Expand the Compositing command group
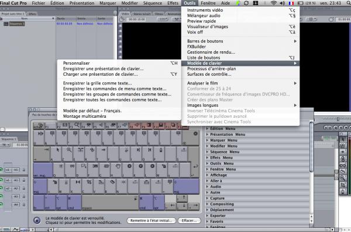 coord(207,204)
